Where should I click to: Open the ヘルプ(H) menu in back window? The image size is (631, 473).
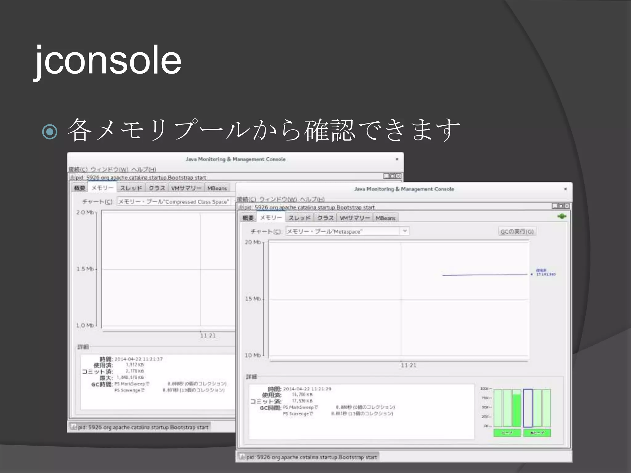[144, 169]
